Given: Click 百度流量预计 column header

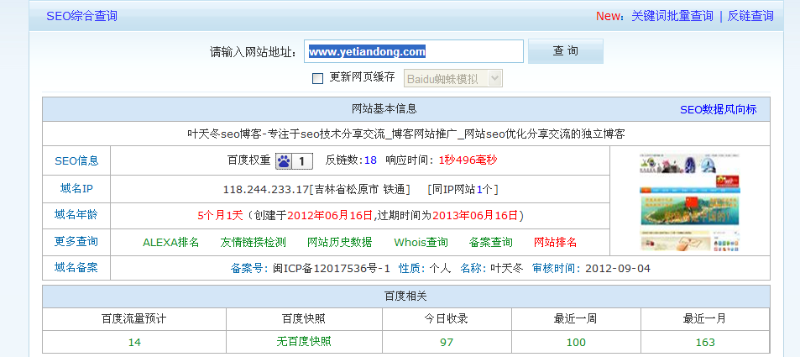Looking at the screenshot, I should pyautogui.click(x=134, y=319).
